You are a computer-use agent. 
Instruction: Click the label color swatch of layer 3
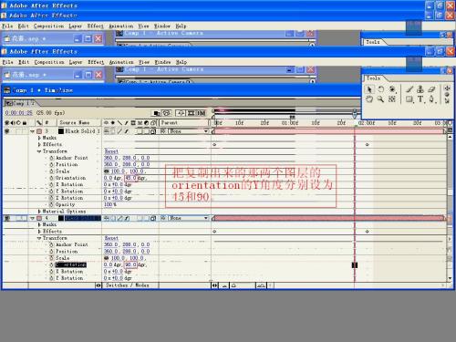click(39, 131)
